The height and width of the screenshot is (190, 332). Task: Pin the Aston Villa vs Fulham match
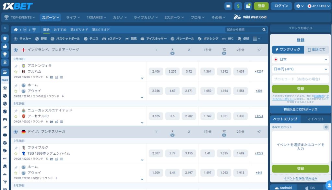pyautogui.click(x=16, y=66)
